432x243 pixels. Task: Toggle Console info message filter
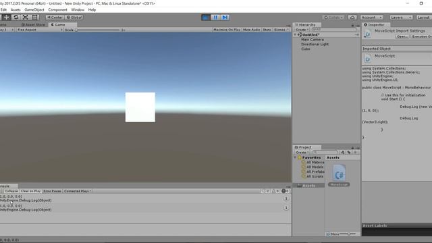[x=265, y=191]
